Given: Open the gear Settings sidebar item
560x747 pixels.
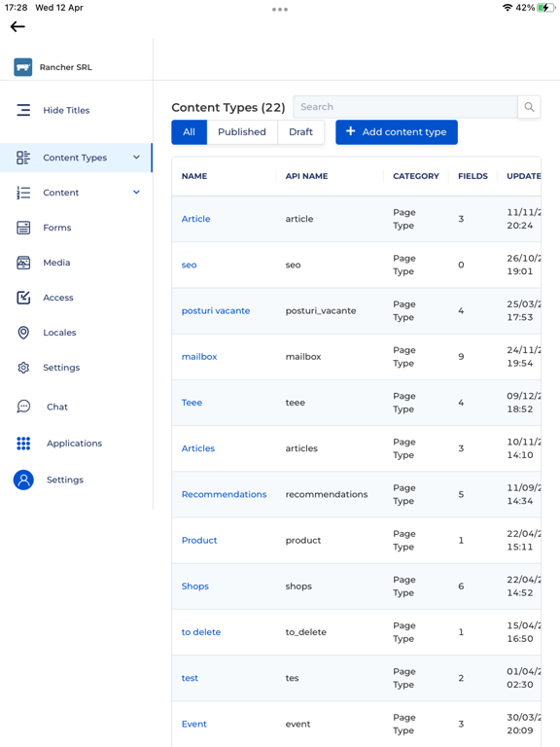Looking at the screenshot, I should coord(23,368).
